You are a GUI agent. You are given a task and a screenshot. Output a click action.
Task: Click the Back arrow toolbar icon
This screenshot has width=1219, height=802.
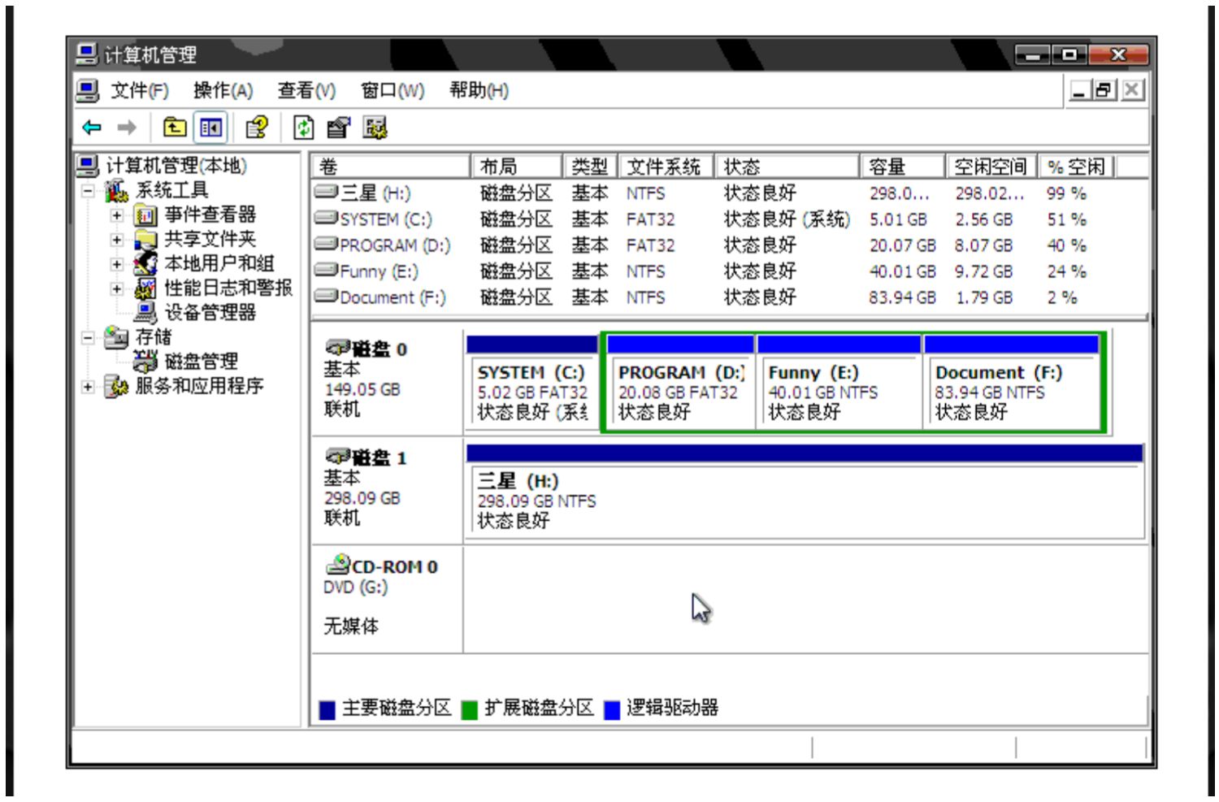pyautogui.click(x=92, y=128)
